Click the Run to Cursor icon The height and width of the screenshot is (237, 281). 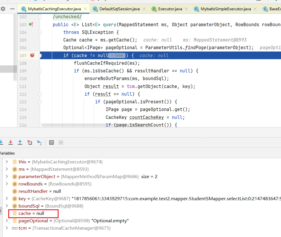39,142
